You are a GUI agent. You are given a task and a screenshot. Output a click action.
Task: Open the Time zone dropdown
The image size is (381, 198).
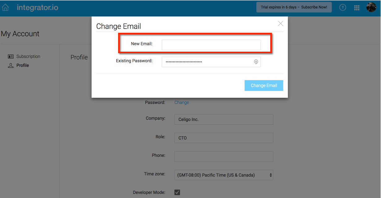click(224, 175)
